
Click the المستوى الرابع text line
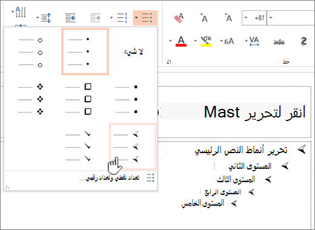coord(223,192)
